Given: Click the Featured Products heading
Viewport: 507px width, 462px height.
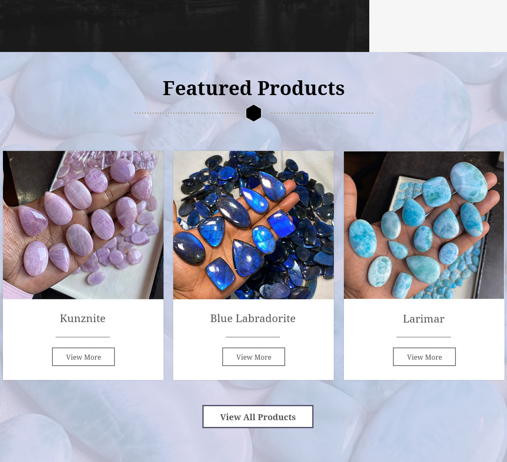Looking at the screenshot, I should [x=253, y=88].
